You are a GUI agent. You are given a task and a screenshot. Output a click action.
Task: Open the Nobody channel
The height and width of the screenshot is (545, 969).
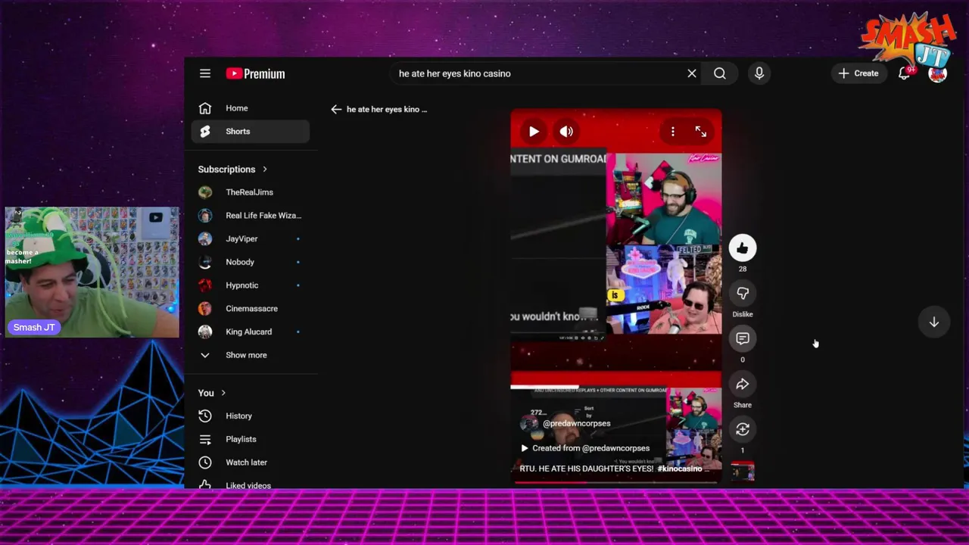(x=251, y=262)
